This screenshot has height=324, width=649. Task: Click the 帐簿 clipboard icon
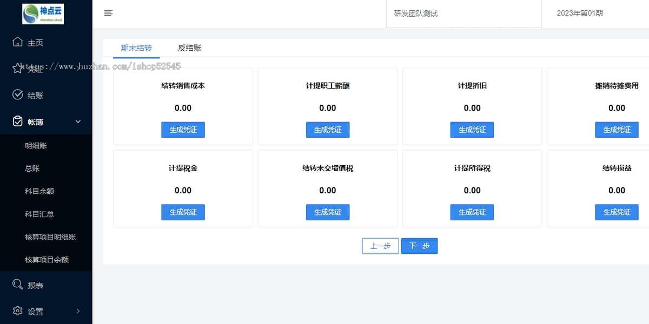coord(17,122)
